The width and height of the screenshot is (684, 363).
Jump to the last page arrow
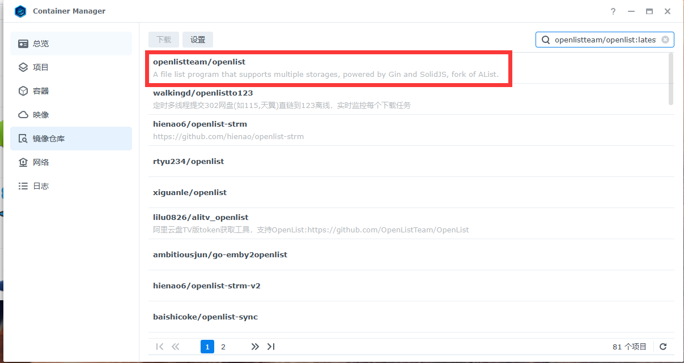271,347
